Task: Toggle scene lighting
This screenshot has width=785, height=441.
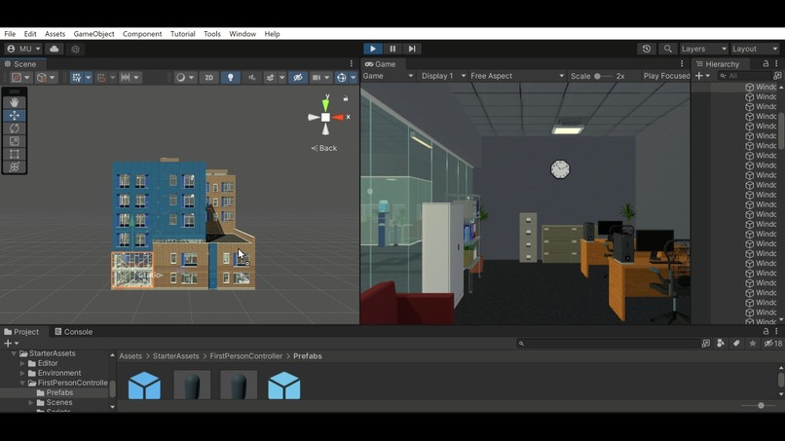Action: click(x=230, y=78)
